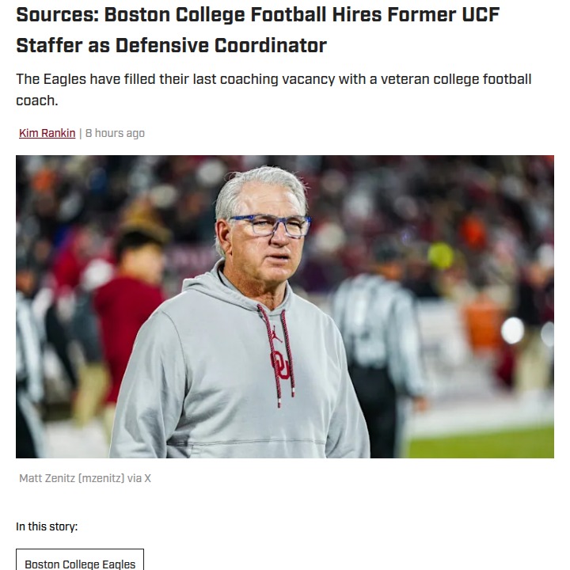Click the coach's blue-framed glasses
This screenshot has width=570, height=570.
[x=269, y=226]
